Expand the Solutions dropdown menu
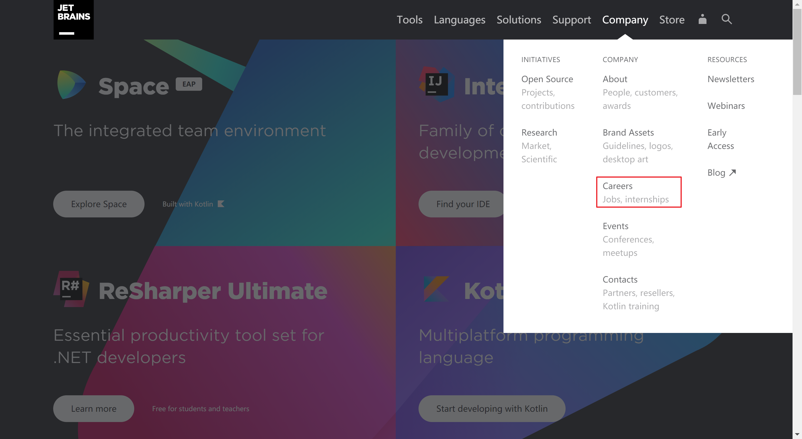This screenshot has height=439, width=802. (x=519, y=19)
